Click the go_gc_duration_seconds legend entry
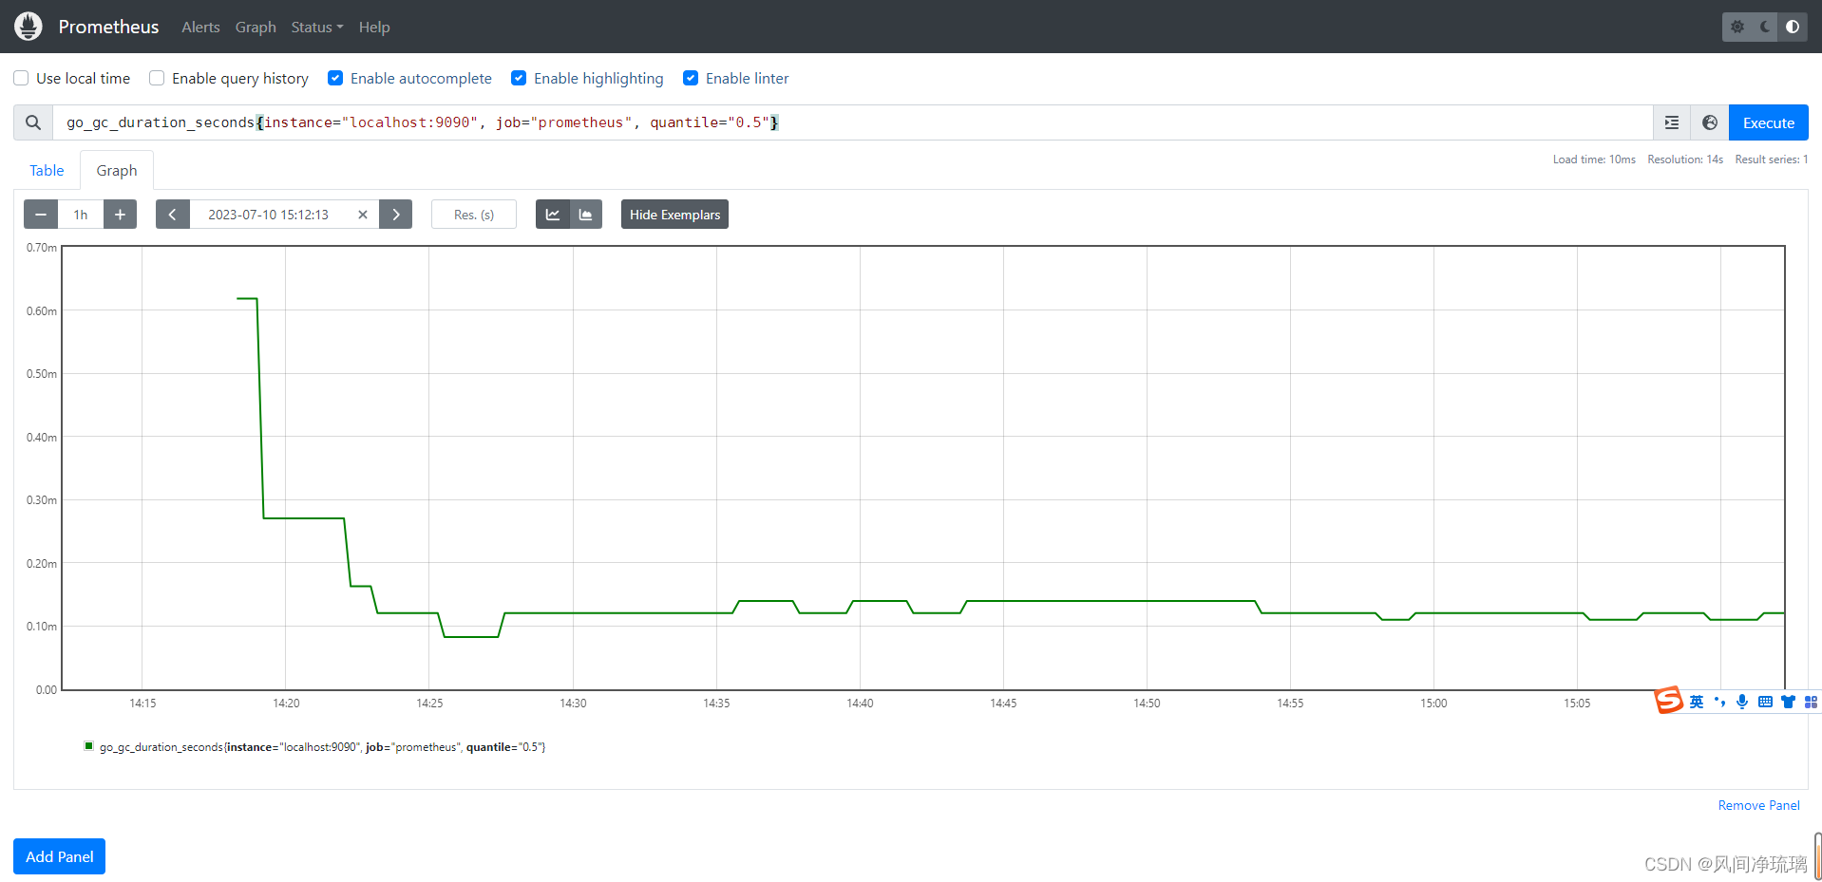1822x882 pixels. tap(322, 747)
